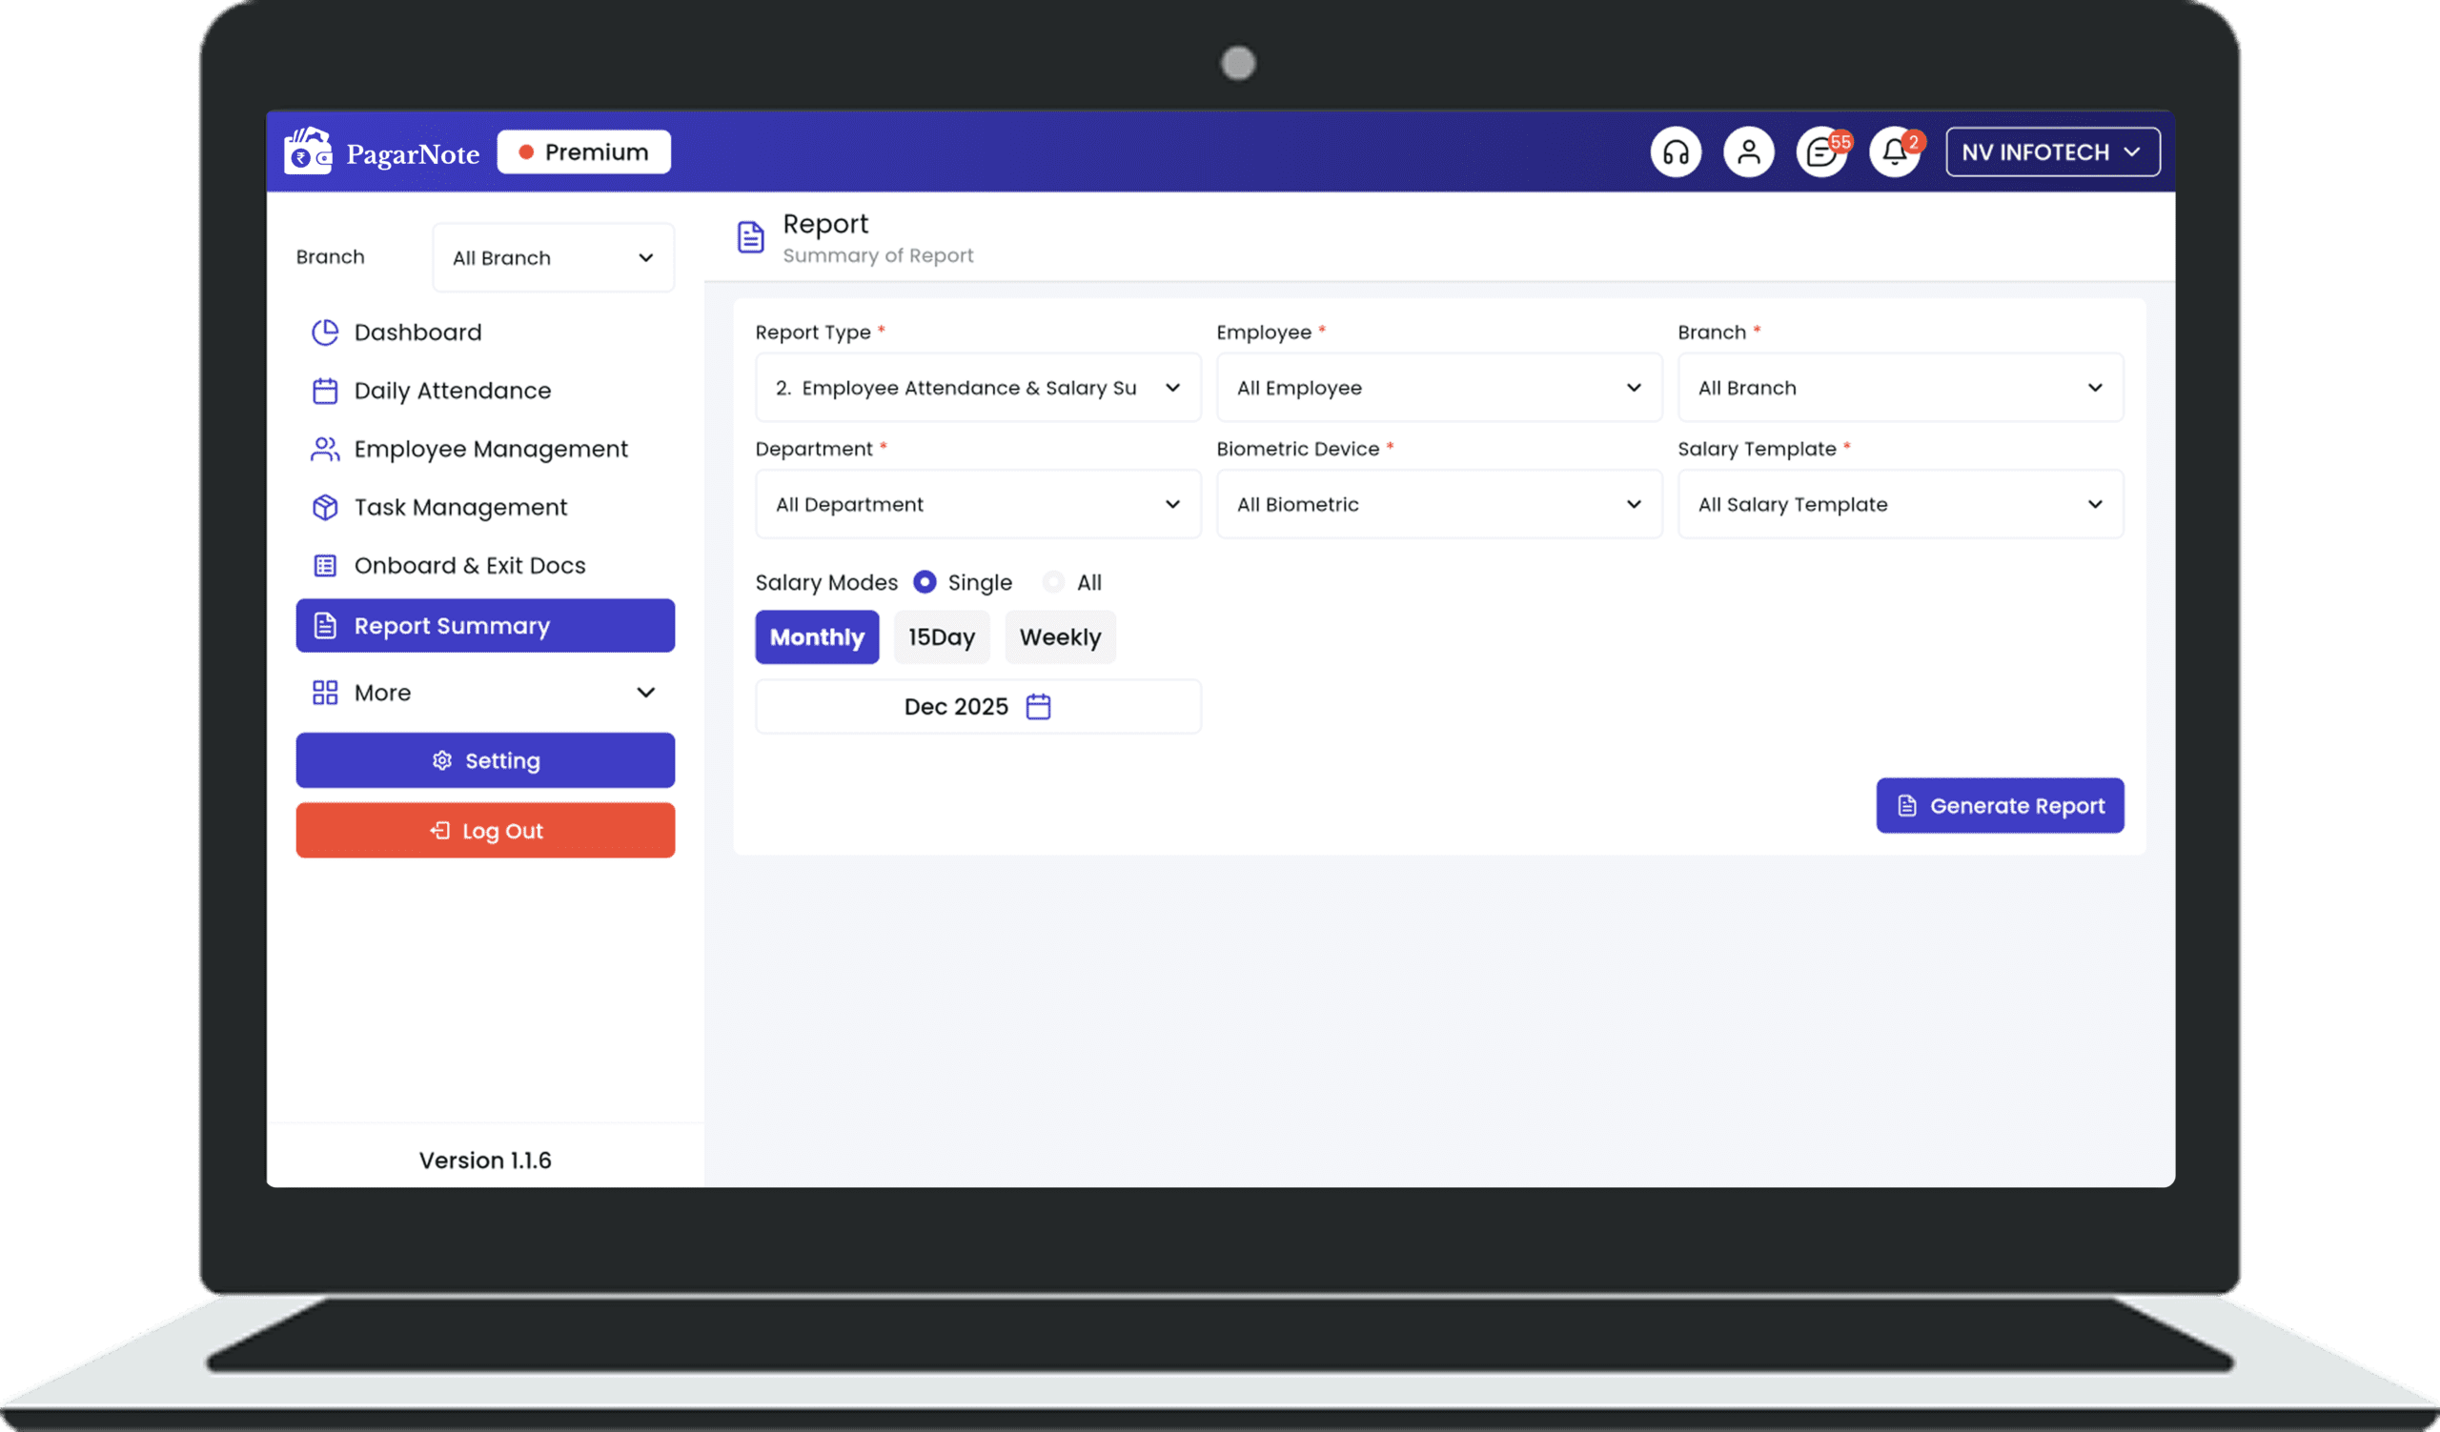
Task: Click the Daily Attendance calendar icon
Action: 325,391
